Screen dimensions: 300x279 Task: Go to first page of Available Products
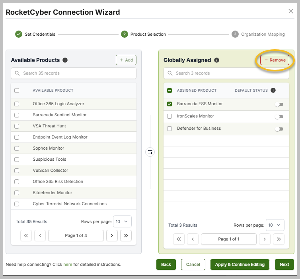[x=26, y=235]
